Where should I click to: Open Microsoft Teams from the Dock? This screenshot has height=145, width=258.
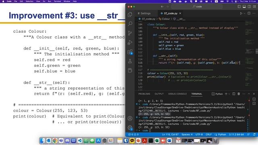[61, 141]
